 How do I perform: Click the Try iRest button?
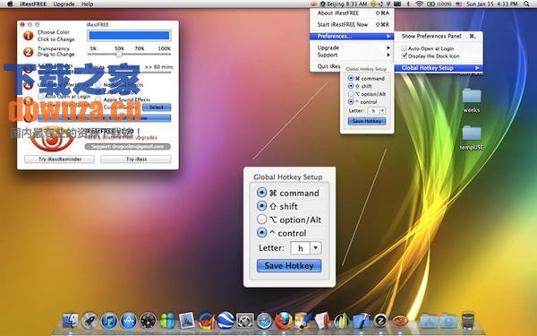click(136, 159)
